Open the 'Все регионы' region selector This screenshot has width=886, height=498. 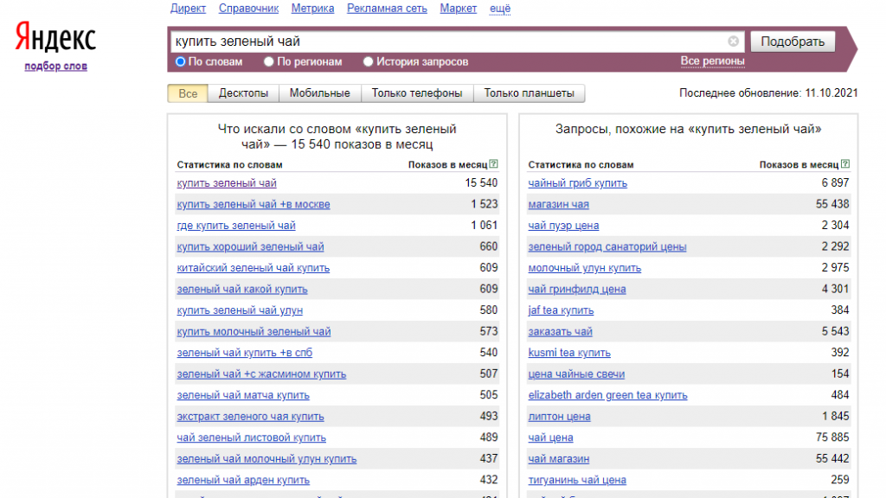[712, 61]
